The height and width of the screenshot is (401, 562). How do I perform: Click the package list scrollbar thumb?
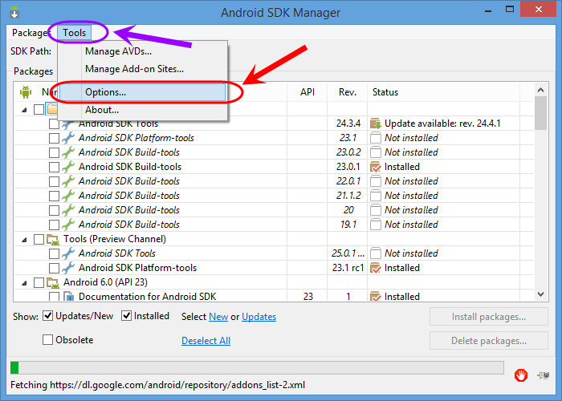point(540,113)
